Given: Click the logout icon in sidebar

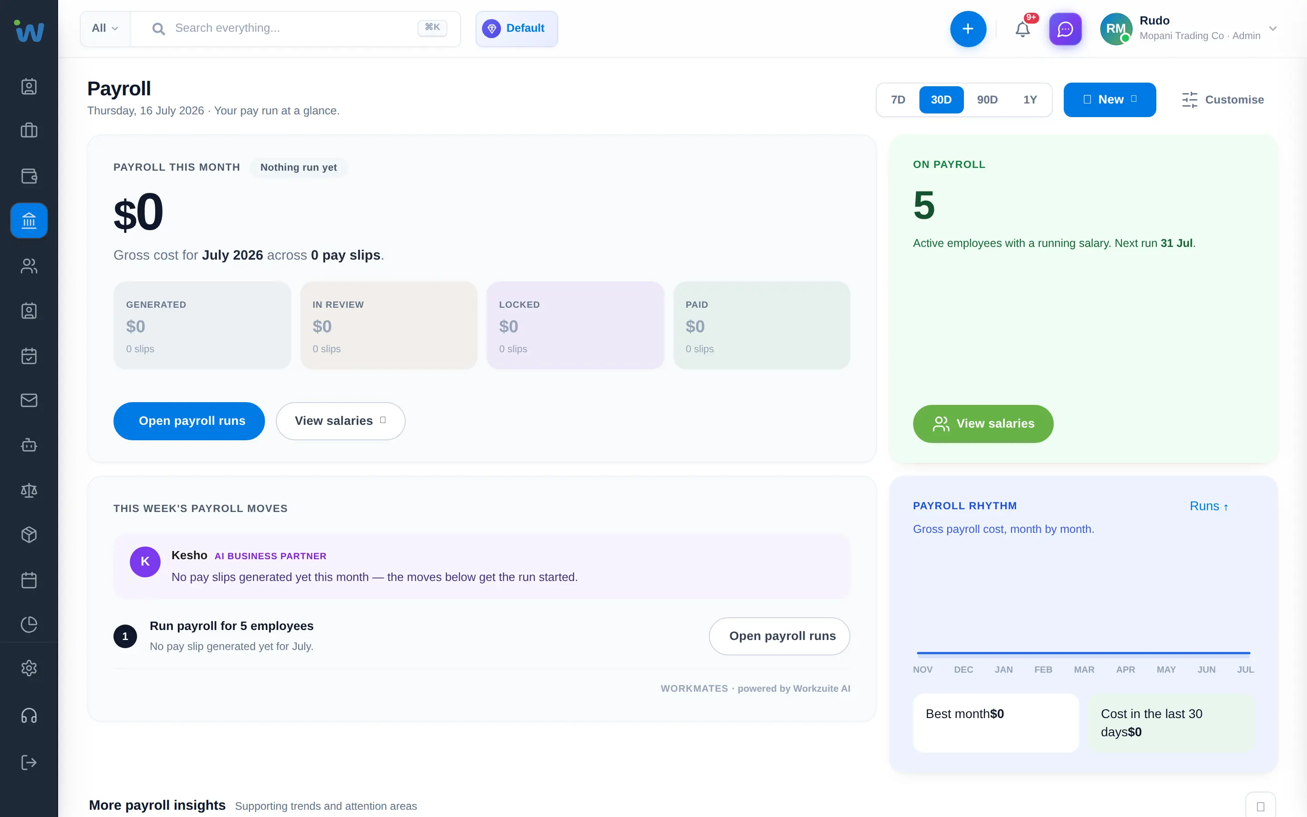Looking at the screenshot, I should [x=29, y=763].
